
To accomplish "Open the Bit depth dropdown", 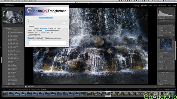I will click(x=39, y=30).
